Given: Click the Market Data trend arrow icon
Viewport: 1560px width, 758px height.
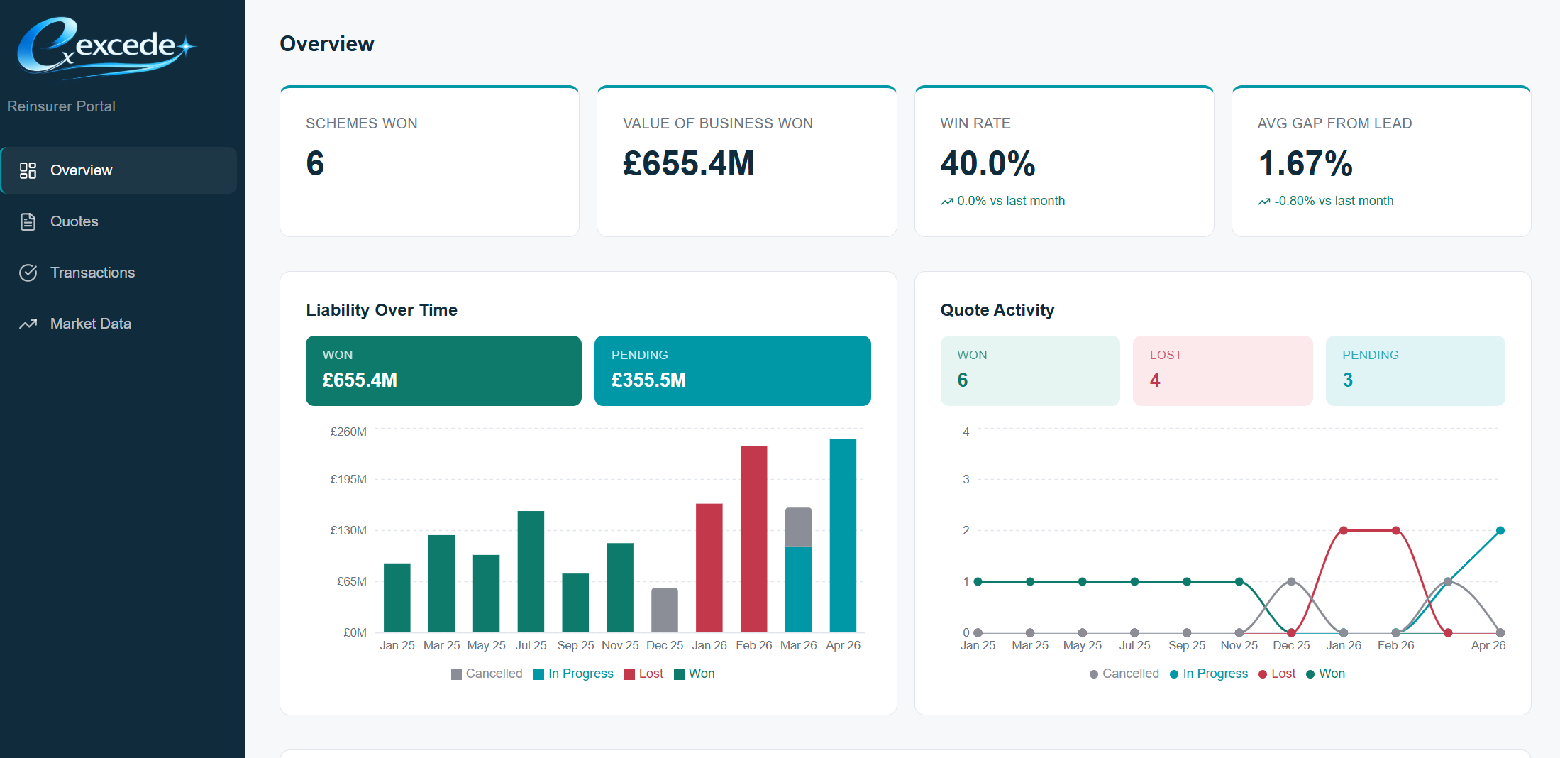Looking at the screenshot, I should pos(28,324).
